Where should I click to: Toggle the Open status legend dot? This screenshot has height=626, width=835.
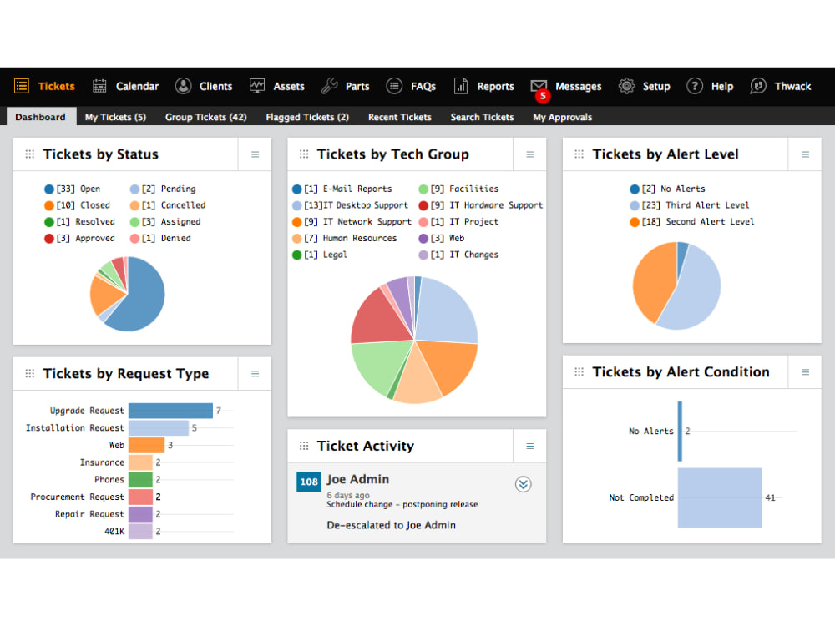(x=49, y=189)
